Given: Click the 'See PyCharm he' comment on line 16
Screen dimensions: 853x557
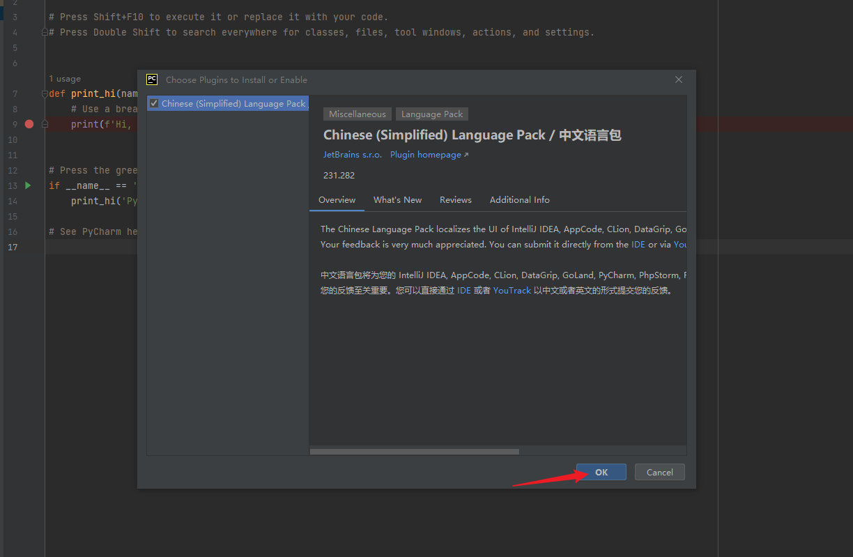Looking at the screenshot, I should [93, 231].
